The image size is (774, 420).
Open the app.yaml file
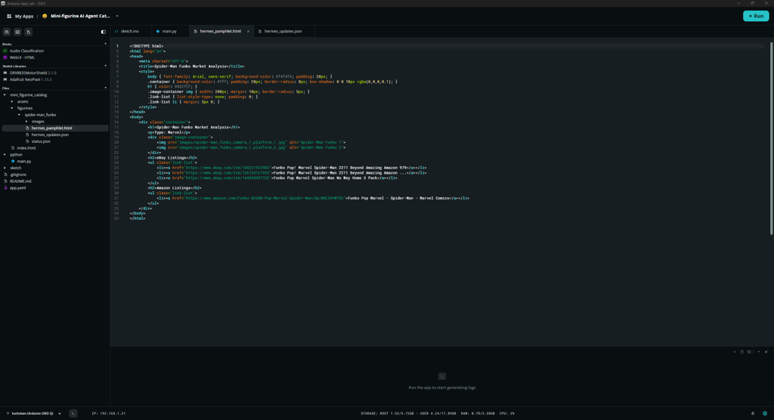click(x=18, y=188)
